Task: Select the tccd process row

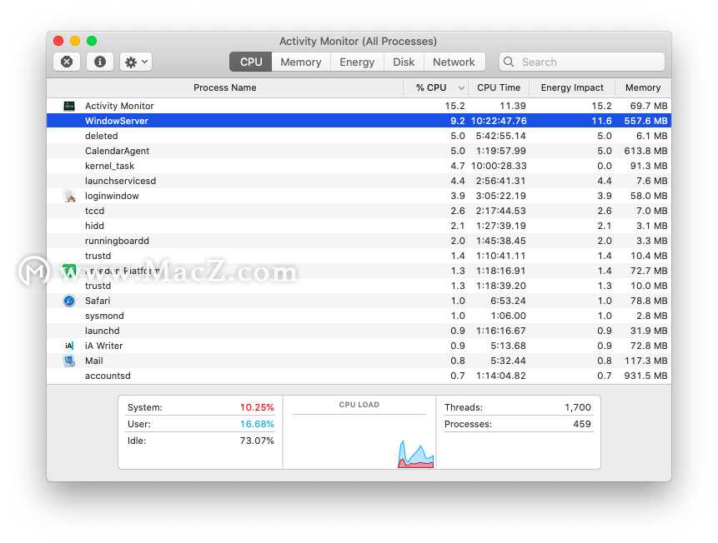Action: 359,211
